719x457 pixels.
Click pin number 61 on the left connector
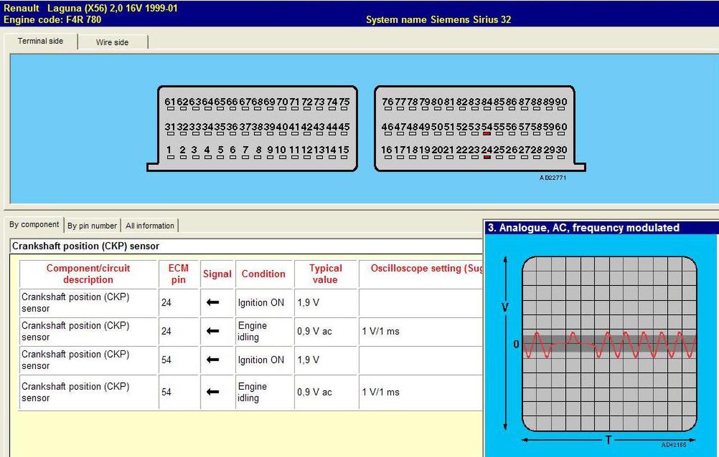[x=171, y=101]
